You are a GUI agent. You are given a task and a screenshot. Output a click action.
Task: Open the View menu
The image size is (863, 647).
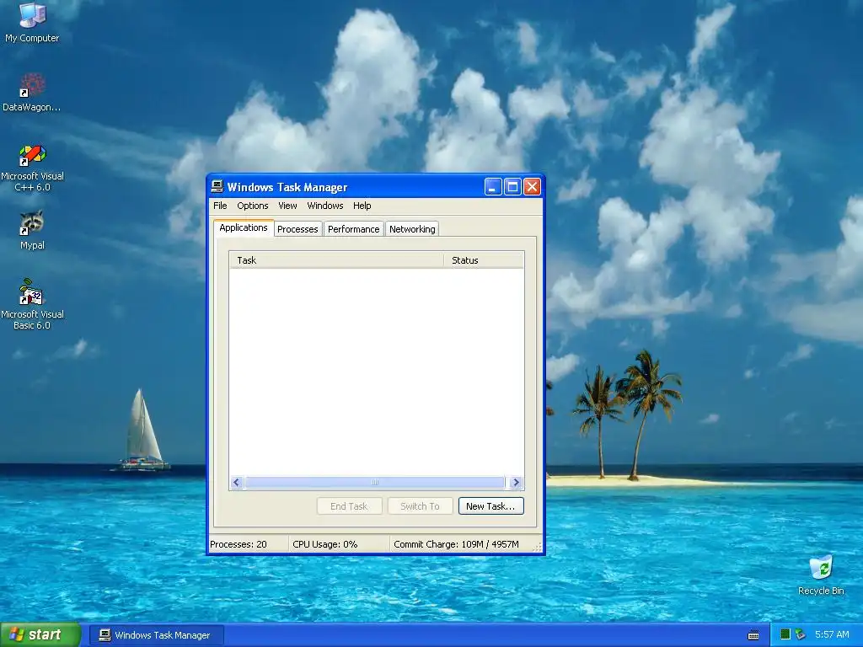coord(287,206)
